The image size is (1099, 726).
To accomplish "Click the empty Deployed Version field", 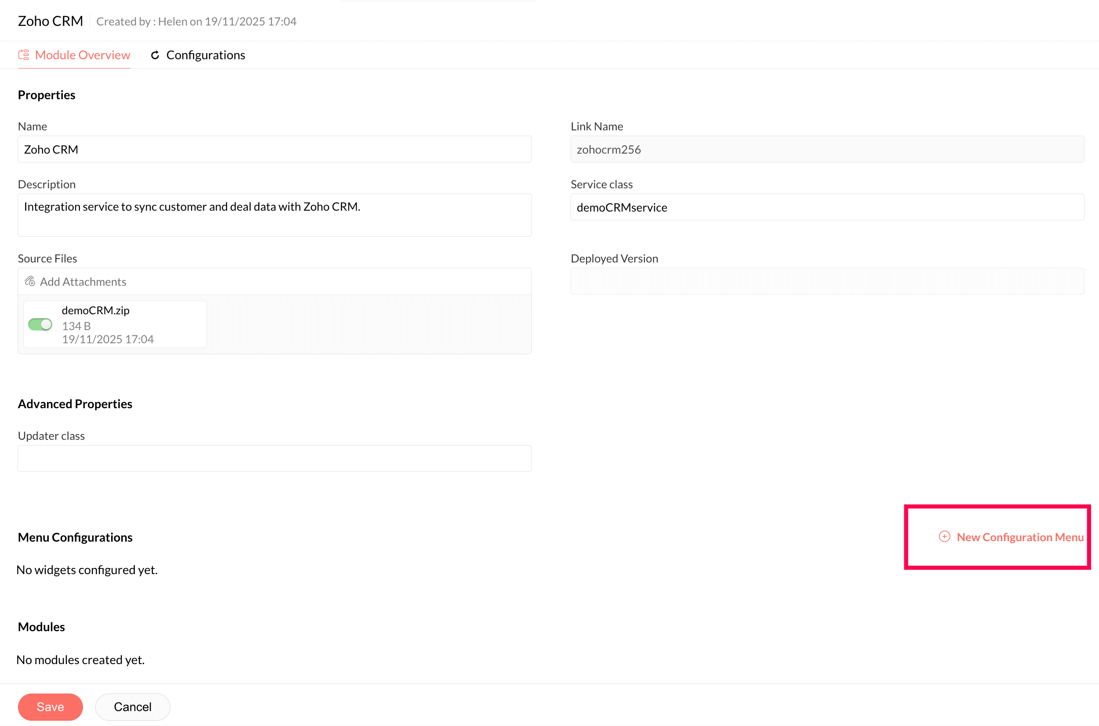I will pyautogui.click(x=827, y=281).
